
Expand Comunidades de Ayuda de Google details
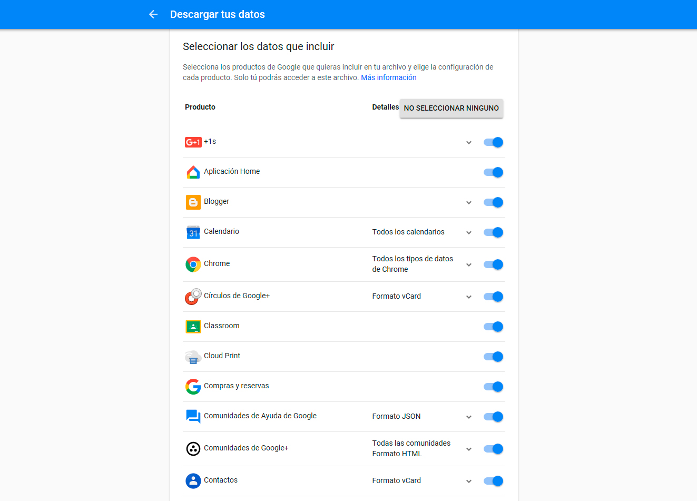469,417
